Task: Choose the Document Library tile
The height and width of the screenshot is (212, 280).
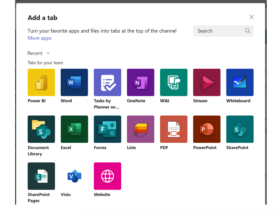Action: [41, 129]
